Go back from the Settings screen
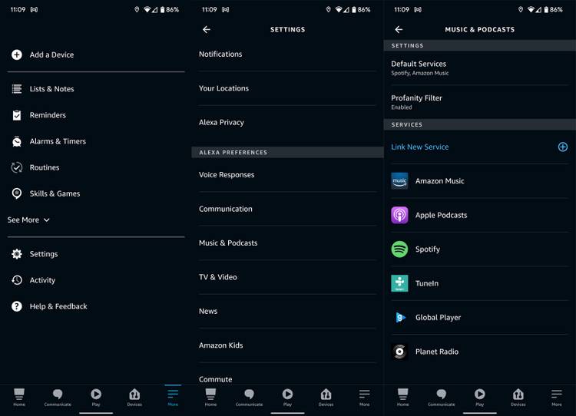This screenshot has height=416, width=576. click(207, 29)
